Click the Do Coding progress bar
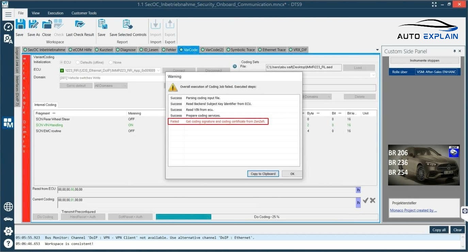This screenshot has width=468, height=252. coord(267,217)
